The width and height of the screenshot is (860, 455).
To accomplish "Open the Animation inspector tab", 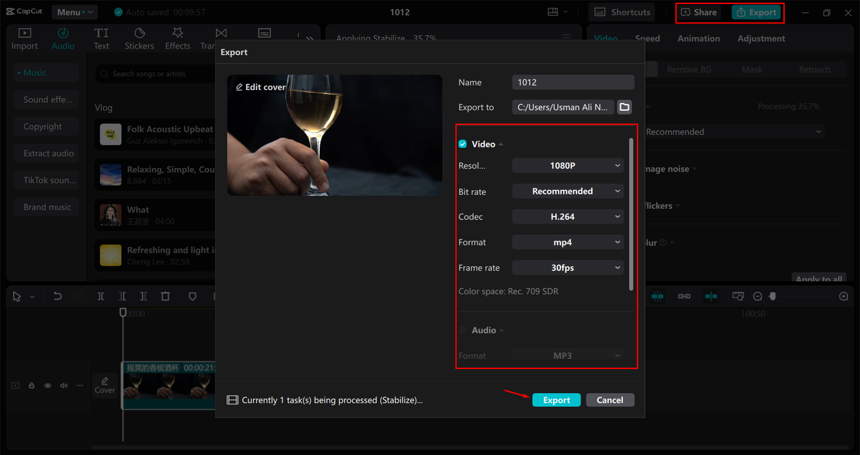I will pyautogui.click(x=699, y=38).
